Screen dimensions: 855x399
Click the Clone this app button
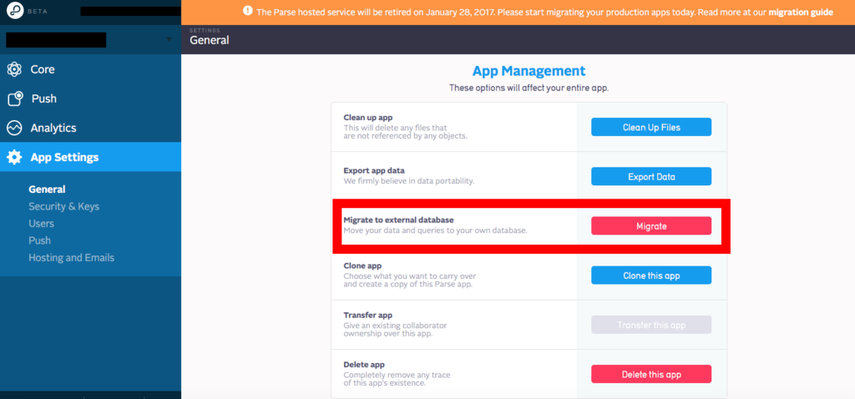[x=651, y=275]
